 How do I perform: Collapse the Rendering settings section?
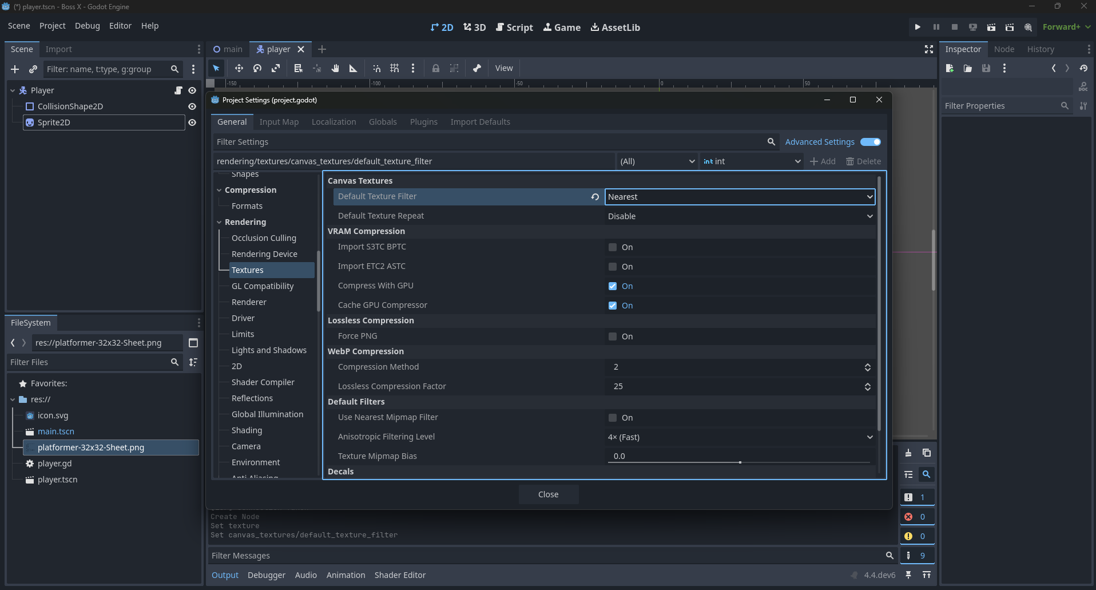click(x=219, y=222)
